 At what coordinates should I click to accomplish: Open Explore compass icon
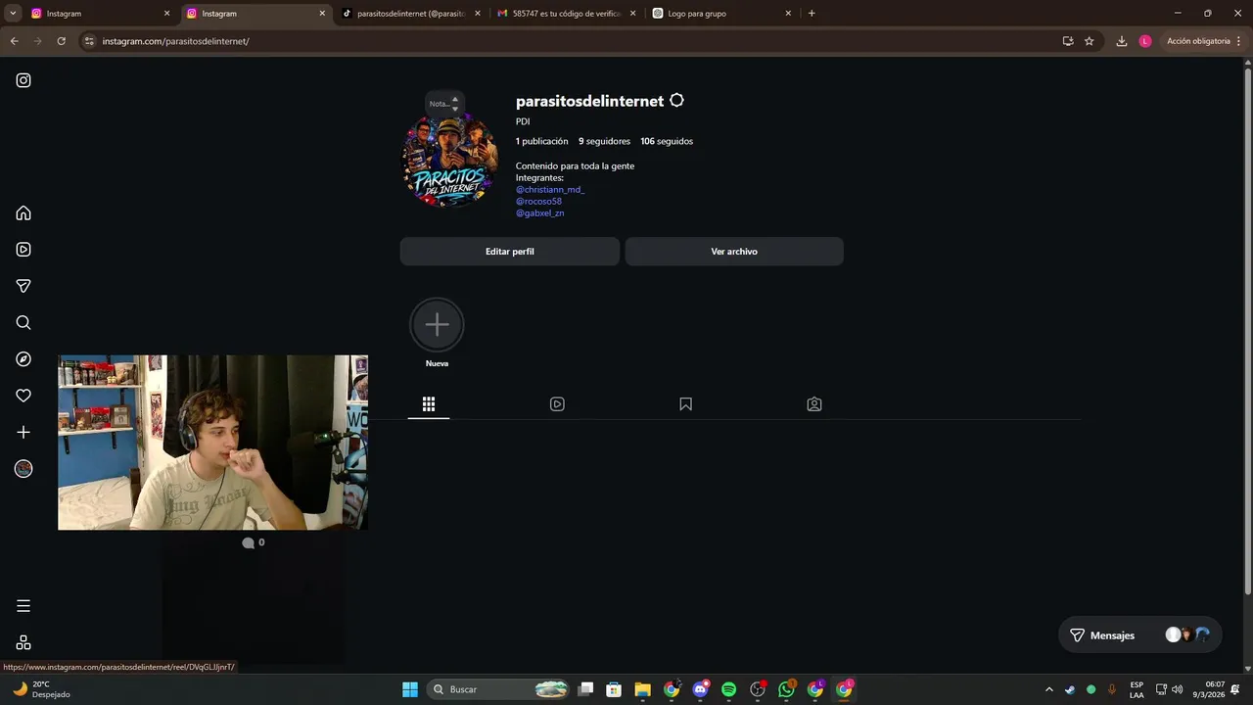[x=23, y=359]
